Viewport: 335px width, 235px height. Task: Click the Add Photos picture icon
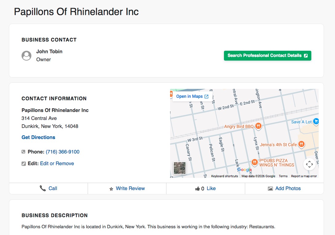click(270, 189)
